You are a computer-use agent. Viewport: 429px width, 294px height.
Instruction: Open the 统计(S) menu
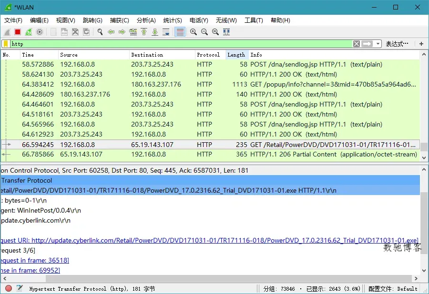click(173, 20)
